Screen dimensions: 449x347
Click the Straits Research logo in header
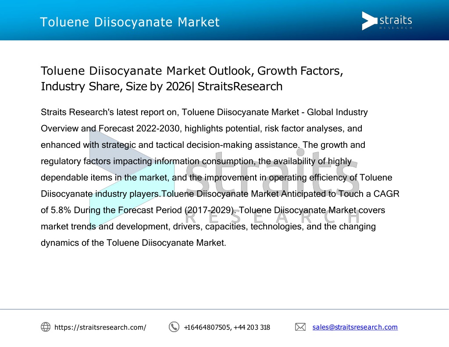(x=387, y=21)
